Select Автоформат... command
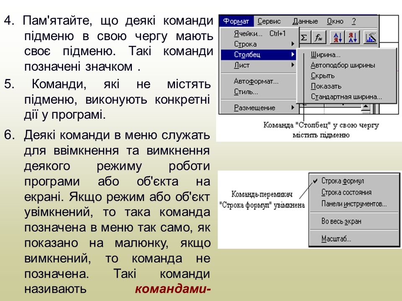Screen dimensions: 402x301 pos(258,81)
